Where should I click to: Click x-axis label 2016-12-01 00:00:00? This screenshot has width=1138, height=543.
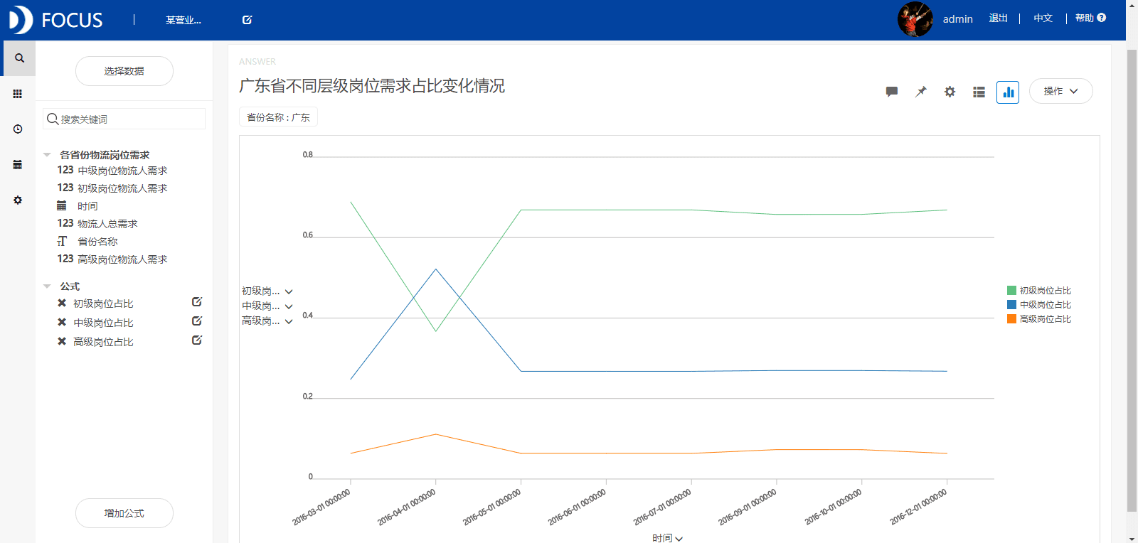pos(918,507)
